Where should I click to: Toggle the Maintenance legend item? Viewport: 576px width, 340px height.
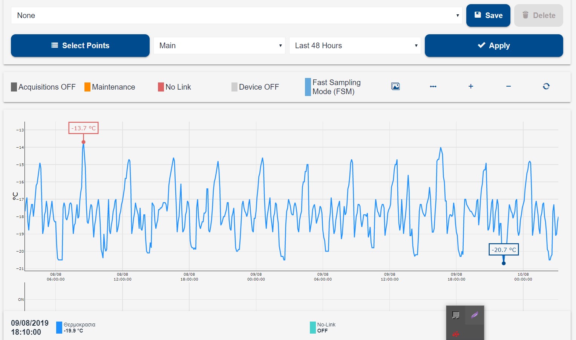110,87
